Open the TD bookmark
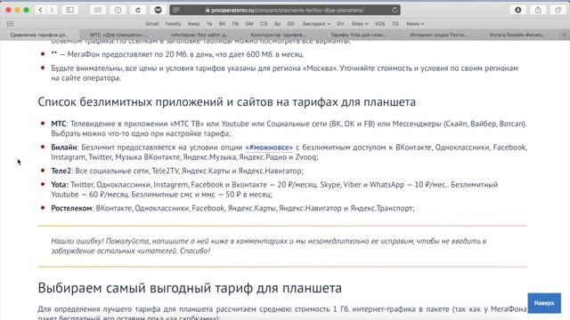This screenshot has width=570, height=320. (x=395, y=24)
